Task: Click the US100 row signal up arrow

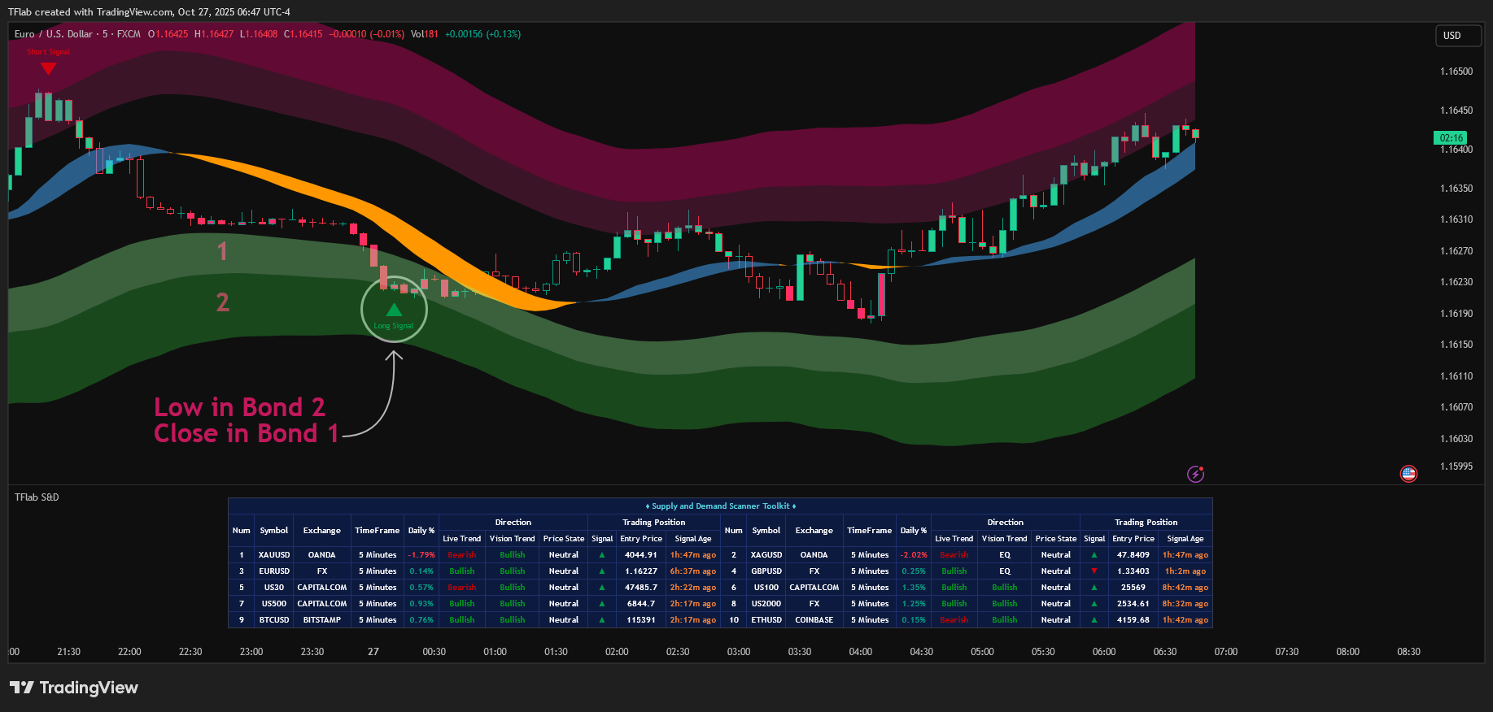Action: [x=1094, y=588]
